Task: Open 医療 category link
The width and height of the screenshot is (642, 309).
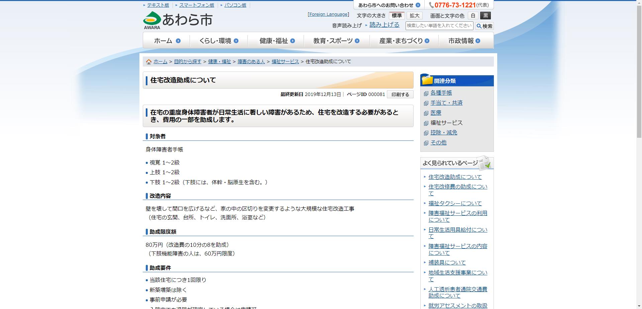Action: click(x=436, y=113)
